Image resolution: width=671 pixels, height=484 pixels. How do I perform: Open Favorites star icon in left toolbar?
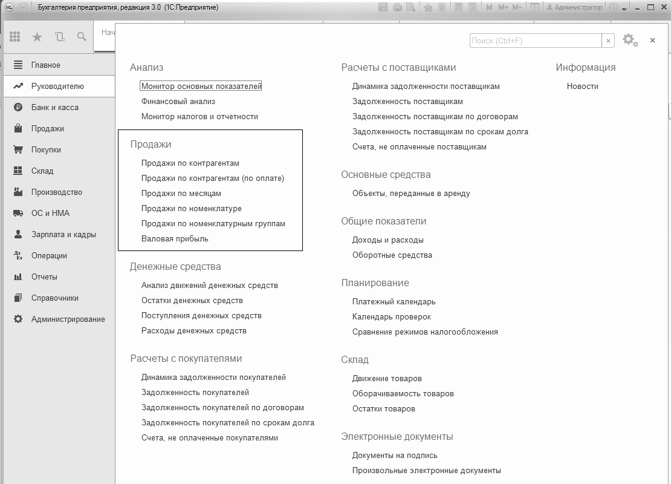[x=37, y=38]
